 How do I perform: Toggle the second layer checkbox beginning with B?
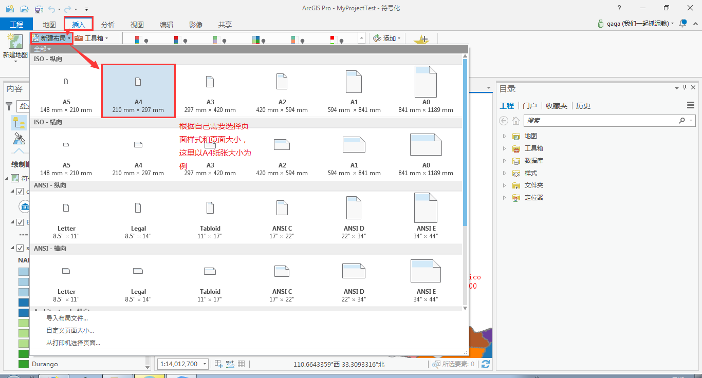coord(20,222)
